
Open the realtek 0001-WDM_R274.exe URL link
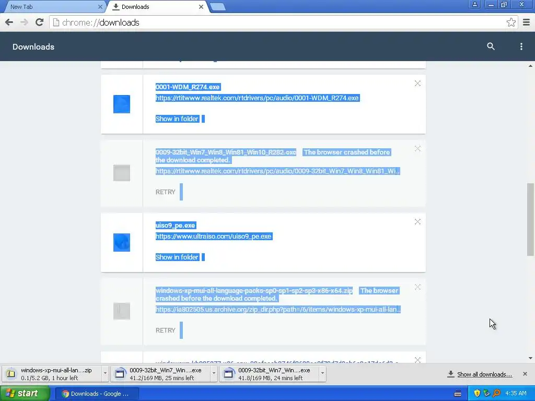coord(257,98)
